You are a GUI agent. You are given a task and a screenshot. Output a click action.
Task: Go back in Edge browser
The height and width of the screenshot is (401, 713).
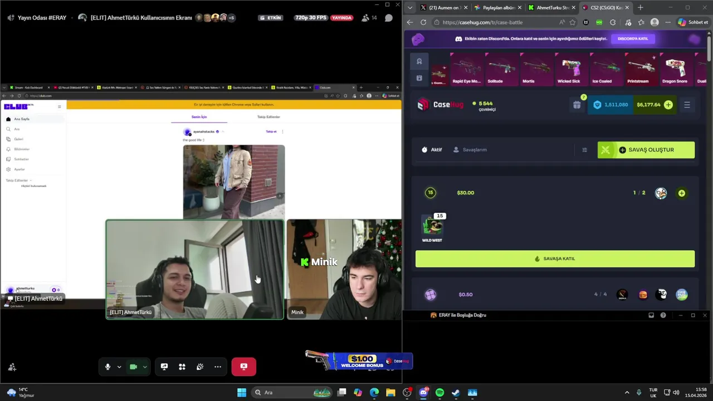point(410,22)
